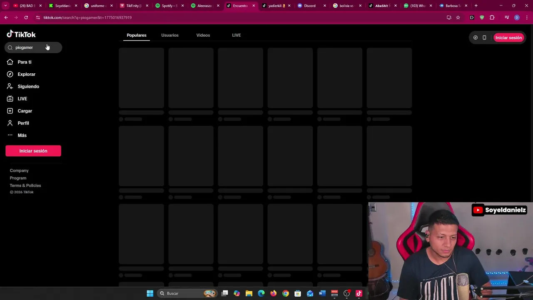Image resolution: width=533 pixels, height=300 pixels.
Task: Open the Chrome profile avatar
Action: tap(517, 17)
